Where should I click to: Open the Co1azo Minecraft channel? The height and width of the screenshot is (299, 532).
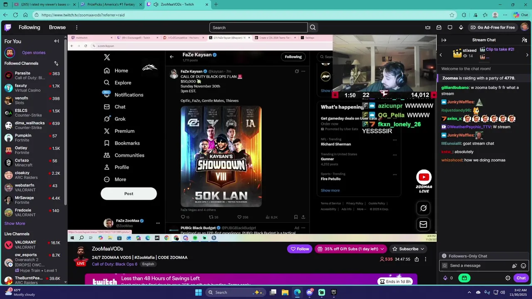pyautogui.click(x=33, y=163)
